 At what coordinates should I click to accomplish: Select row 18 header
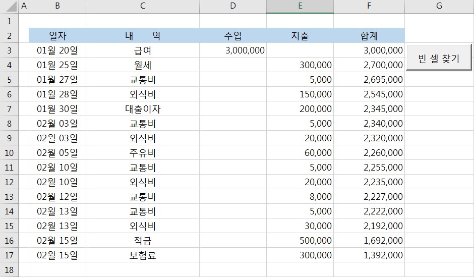[9, 270]
